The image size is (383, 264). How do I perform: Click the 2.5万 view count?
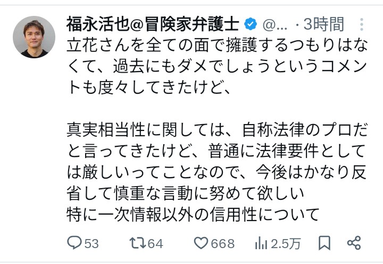286,244
